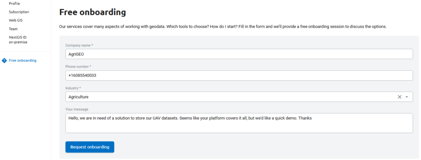Click the onboarding description paragraph text
The image size is (421, 160).
(223, 27)
